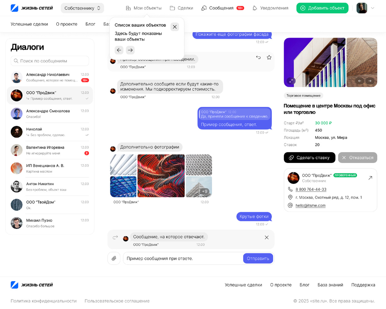Show next property photo arrow
This screenshot has width=386, height=309.
click(370, 81)
